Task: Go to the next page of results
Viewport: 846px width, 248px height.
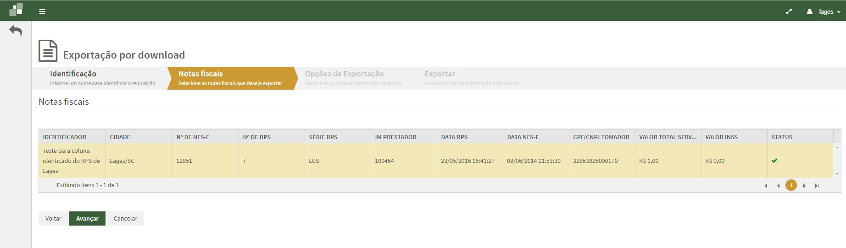Action: coord(804,185)
